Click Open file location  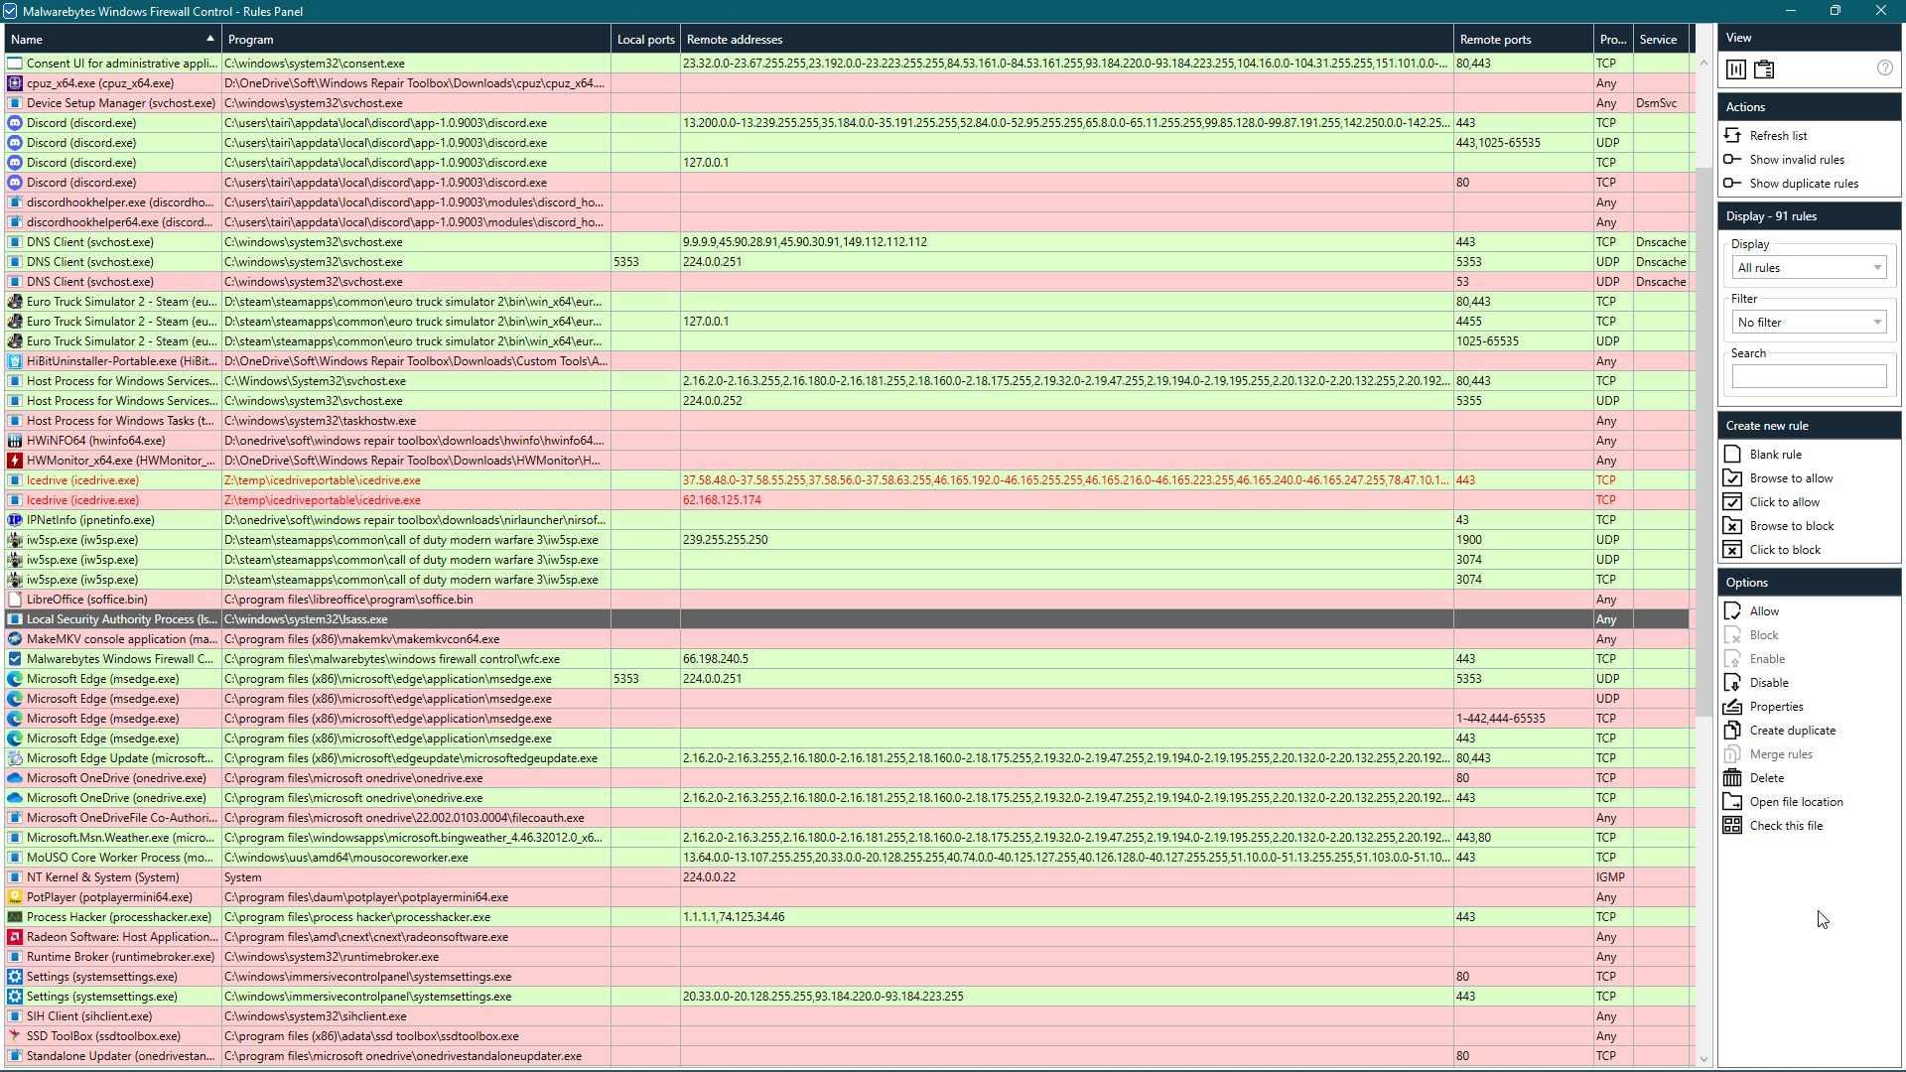1796,802
